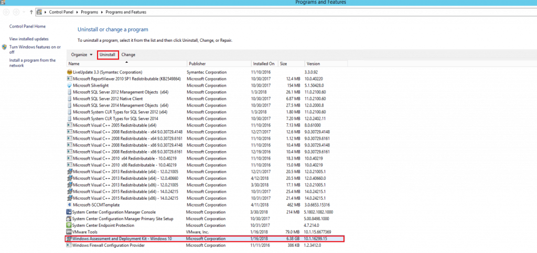Click System CLR Types for SQL Server 2014 icon
537x253 pixels.
click(x=70, y=119)
